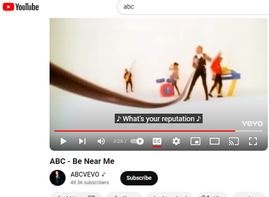Click the search box containing 'abc'
This screenshot has height=197, width=269.
click(193, 7)
